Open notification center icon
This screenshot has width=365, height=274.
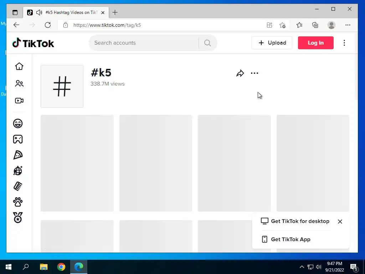point(354,267)
